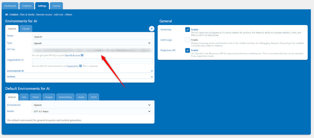
Task: Open the AI settings sub-section
Action: 6,15
